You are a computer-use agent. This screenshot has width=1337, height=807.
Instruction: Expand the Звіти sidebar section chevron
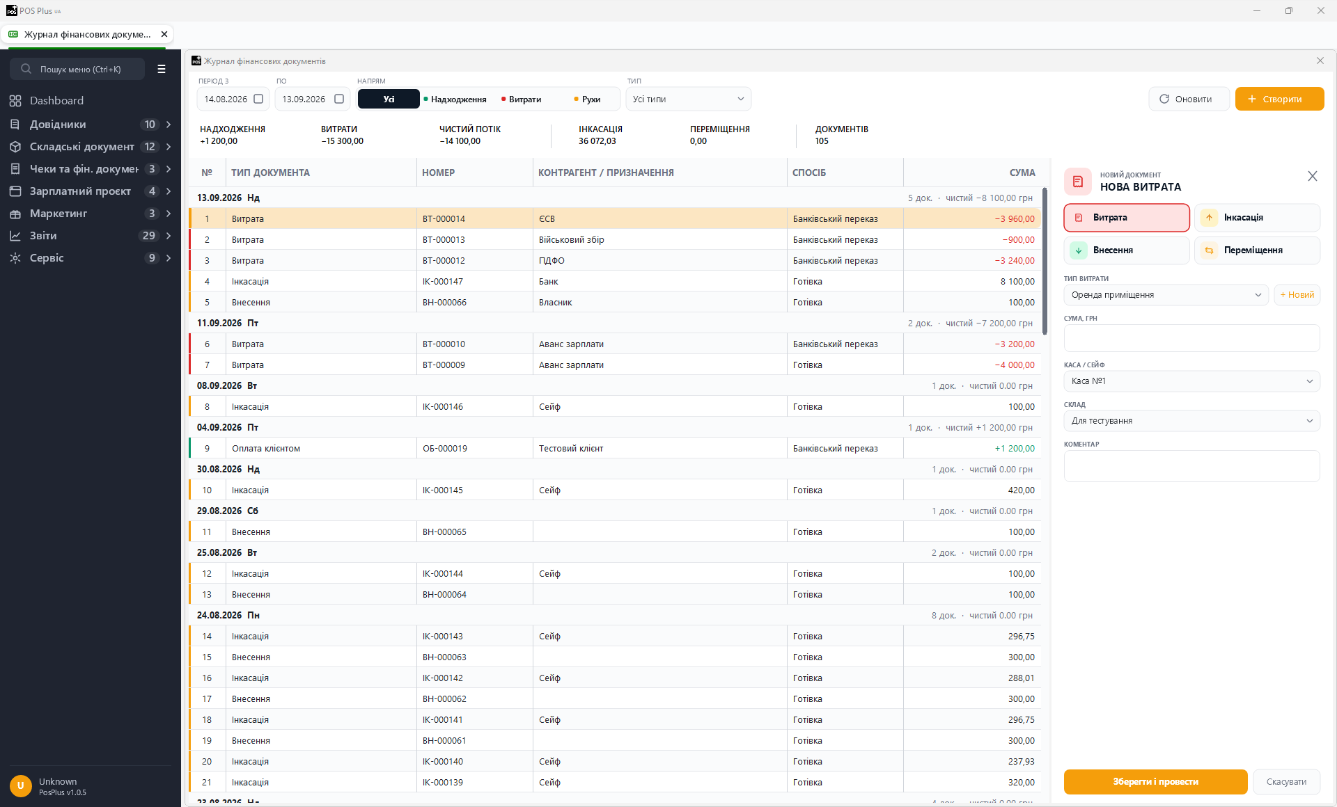[169, 236]
